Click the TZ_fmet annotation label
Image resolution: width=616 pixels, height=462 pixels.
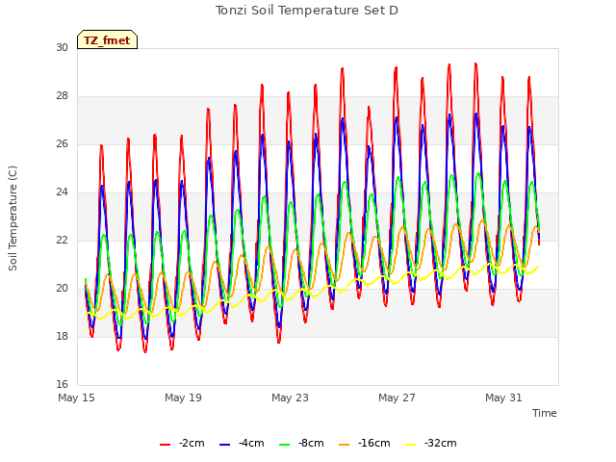pyautogui.click(x=107, y=40)
